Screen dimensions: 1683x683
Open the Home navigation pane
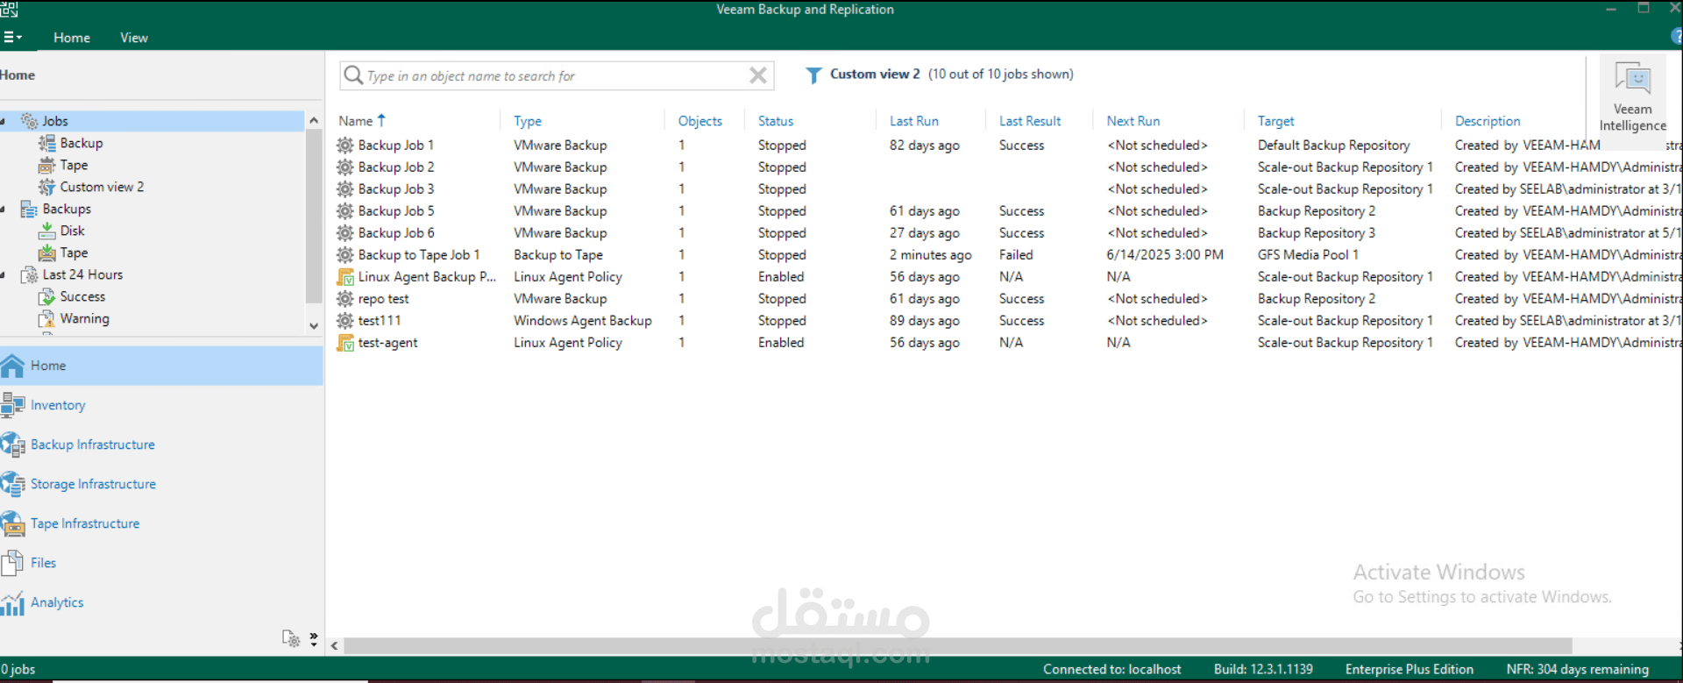pyautogui.click(x=161, y=366)
